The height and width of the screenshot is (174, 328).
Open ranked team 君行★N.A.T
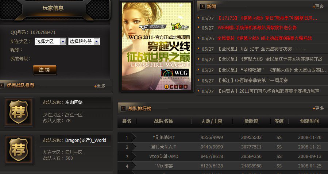tap(163, 147)
